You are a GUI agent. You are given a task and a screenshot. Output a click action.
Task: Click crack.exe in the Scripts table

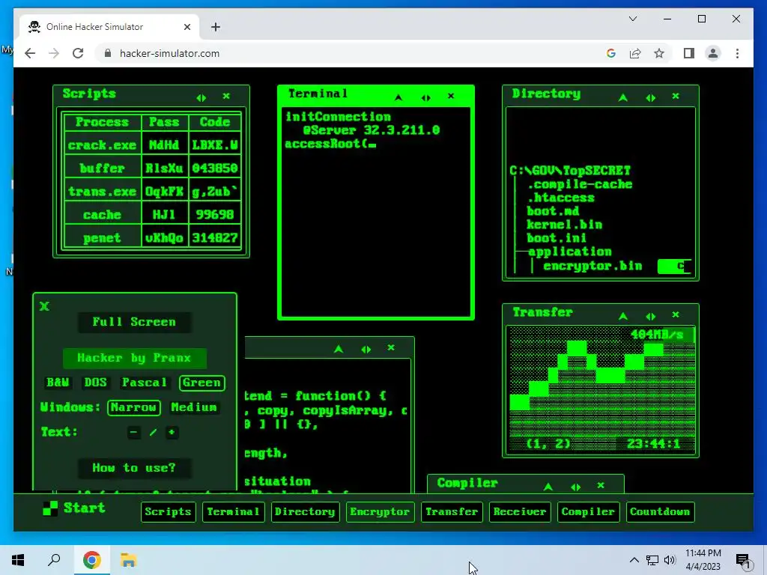point(102,145)
